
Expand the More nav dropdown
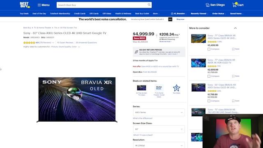pyautogui.click(x=156, y=14)
